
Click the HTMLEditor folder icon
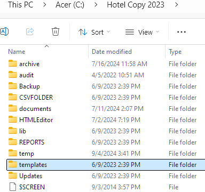point(13,119)
